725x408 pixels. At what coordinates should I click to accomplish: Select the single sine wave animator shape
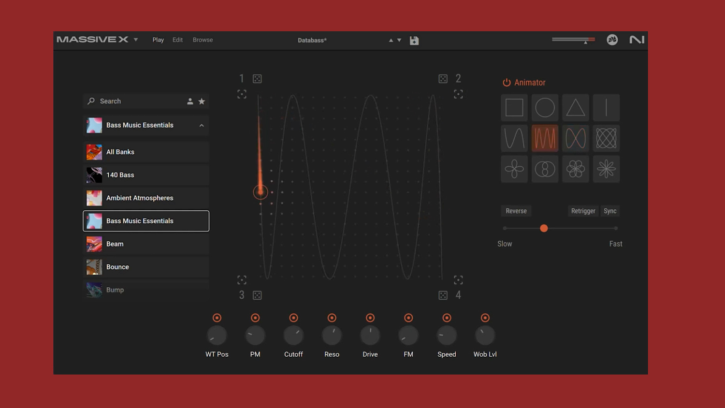click(514, 138)
